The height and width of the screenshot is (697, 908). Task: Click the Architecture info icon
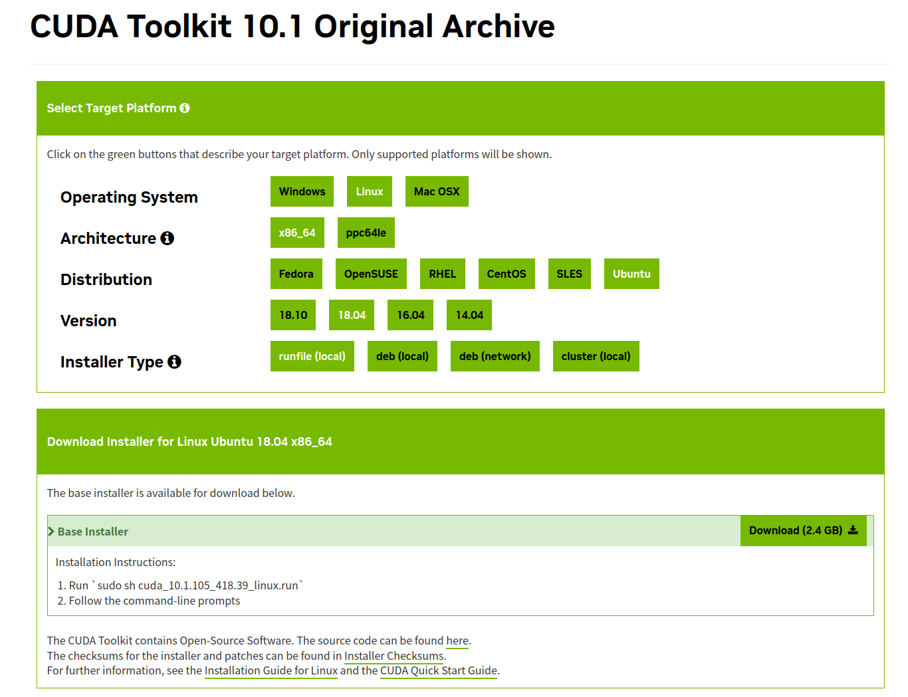(168, 238)
